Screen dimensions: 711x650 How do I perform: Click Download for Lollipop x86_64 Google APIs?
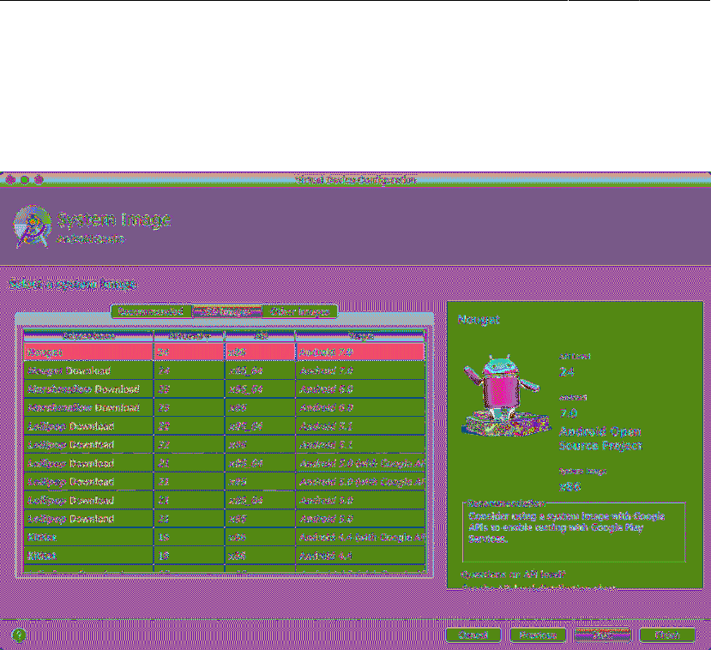pos(93,463)
